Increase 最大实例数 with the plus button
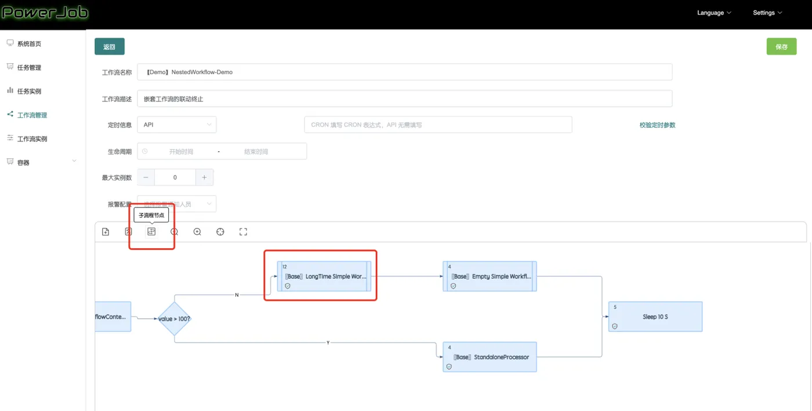Viewport: 812px width, 411px height. coord(204,177)
